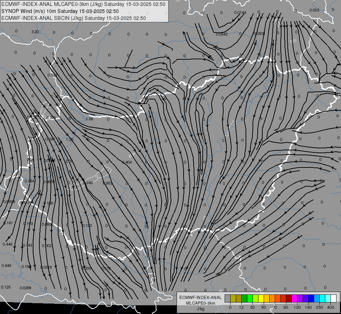Select the map value '0.646'

pyautogui.click(x=6, y=266)
